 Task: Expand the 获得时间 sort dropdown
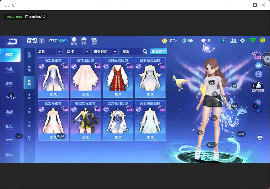(x=105, y=51)
